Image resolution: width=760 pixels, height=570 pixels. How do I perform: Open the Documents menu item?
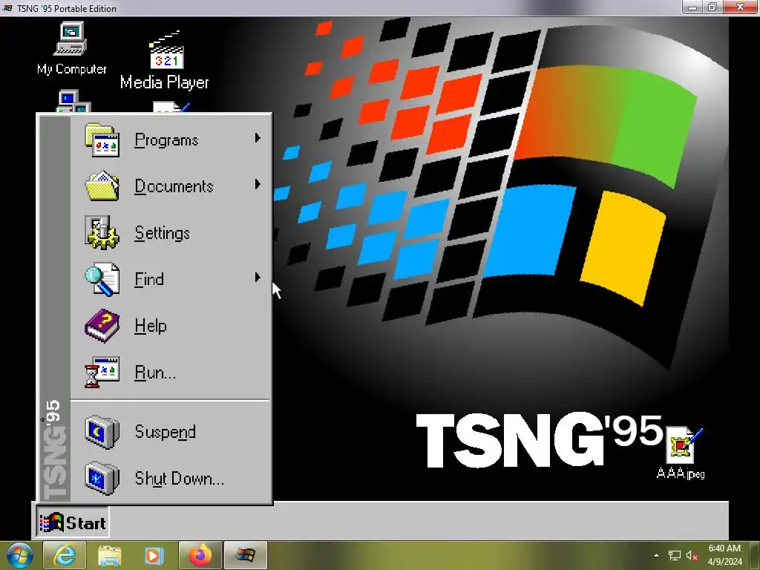pyautogui.click(x=170, y=186)
